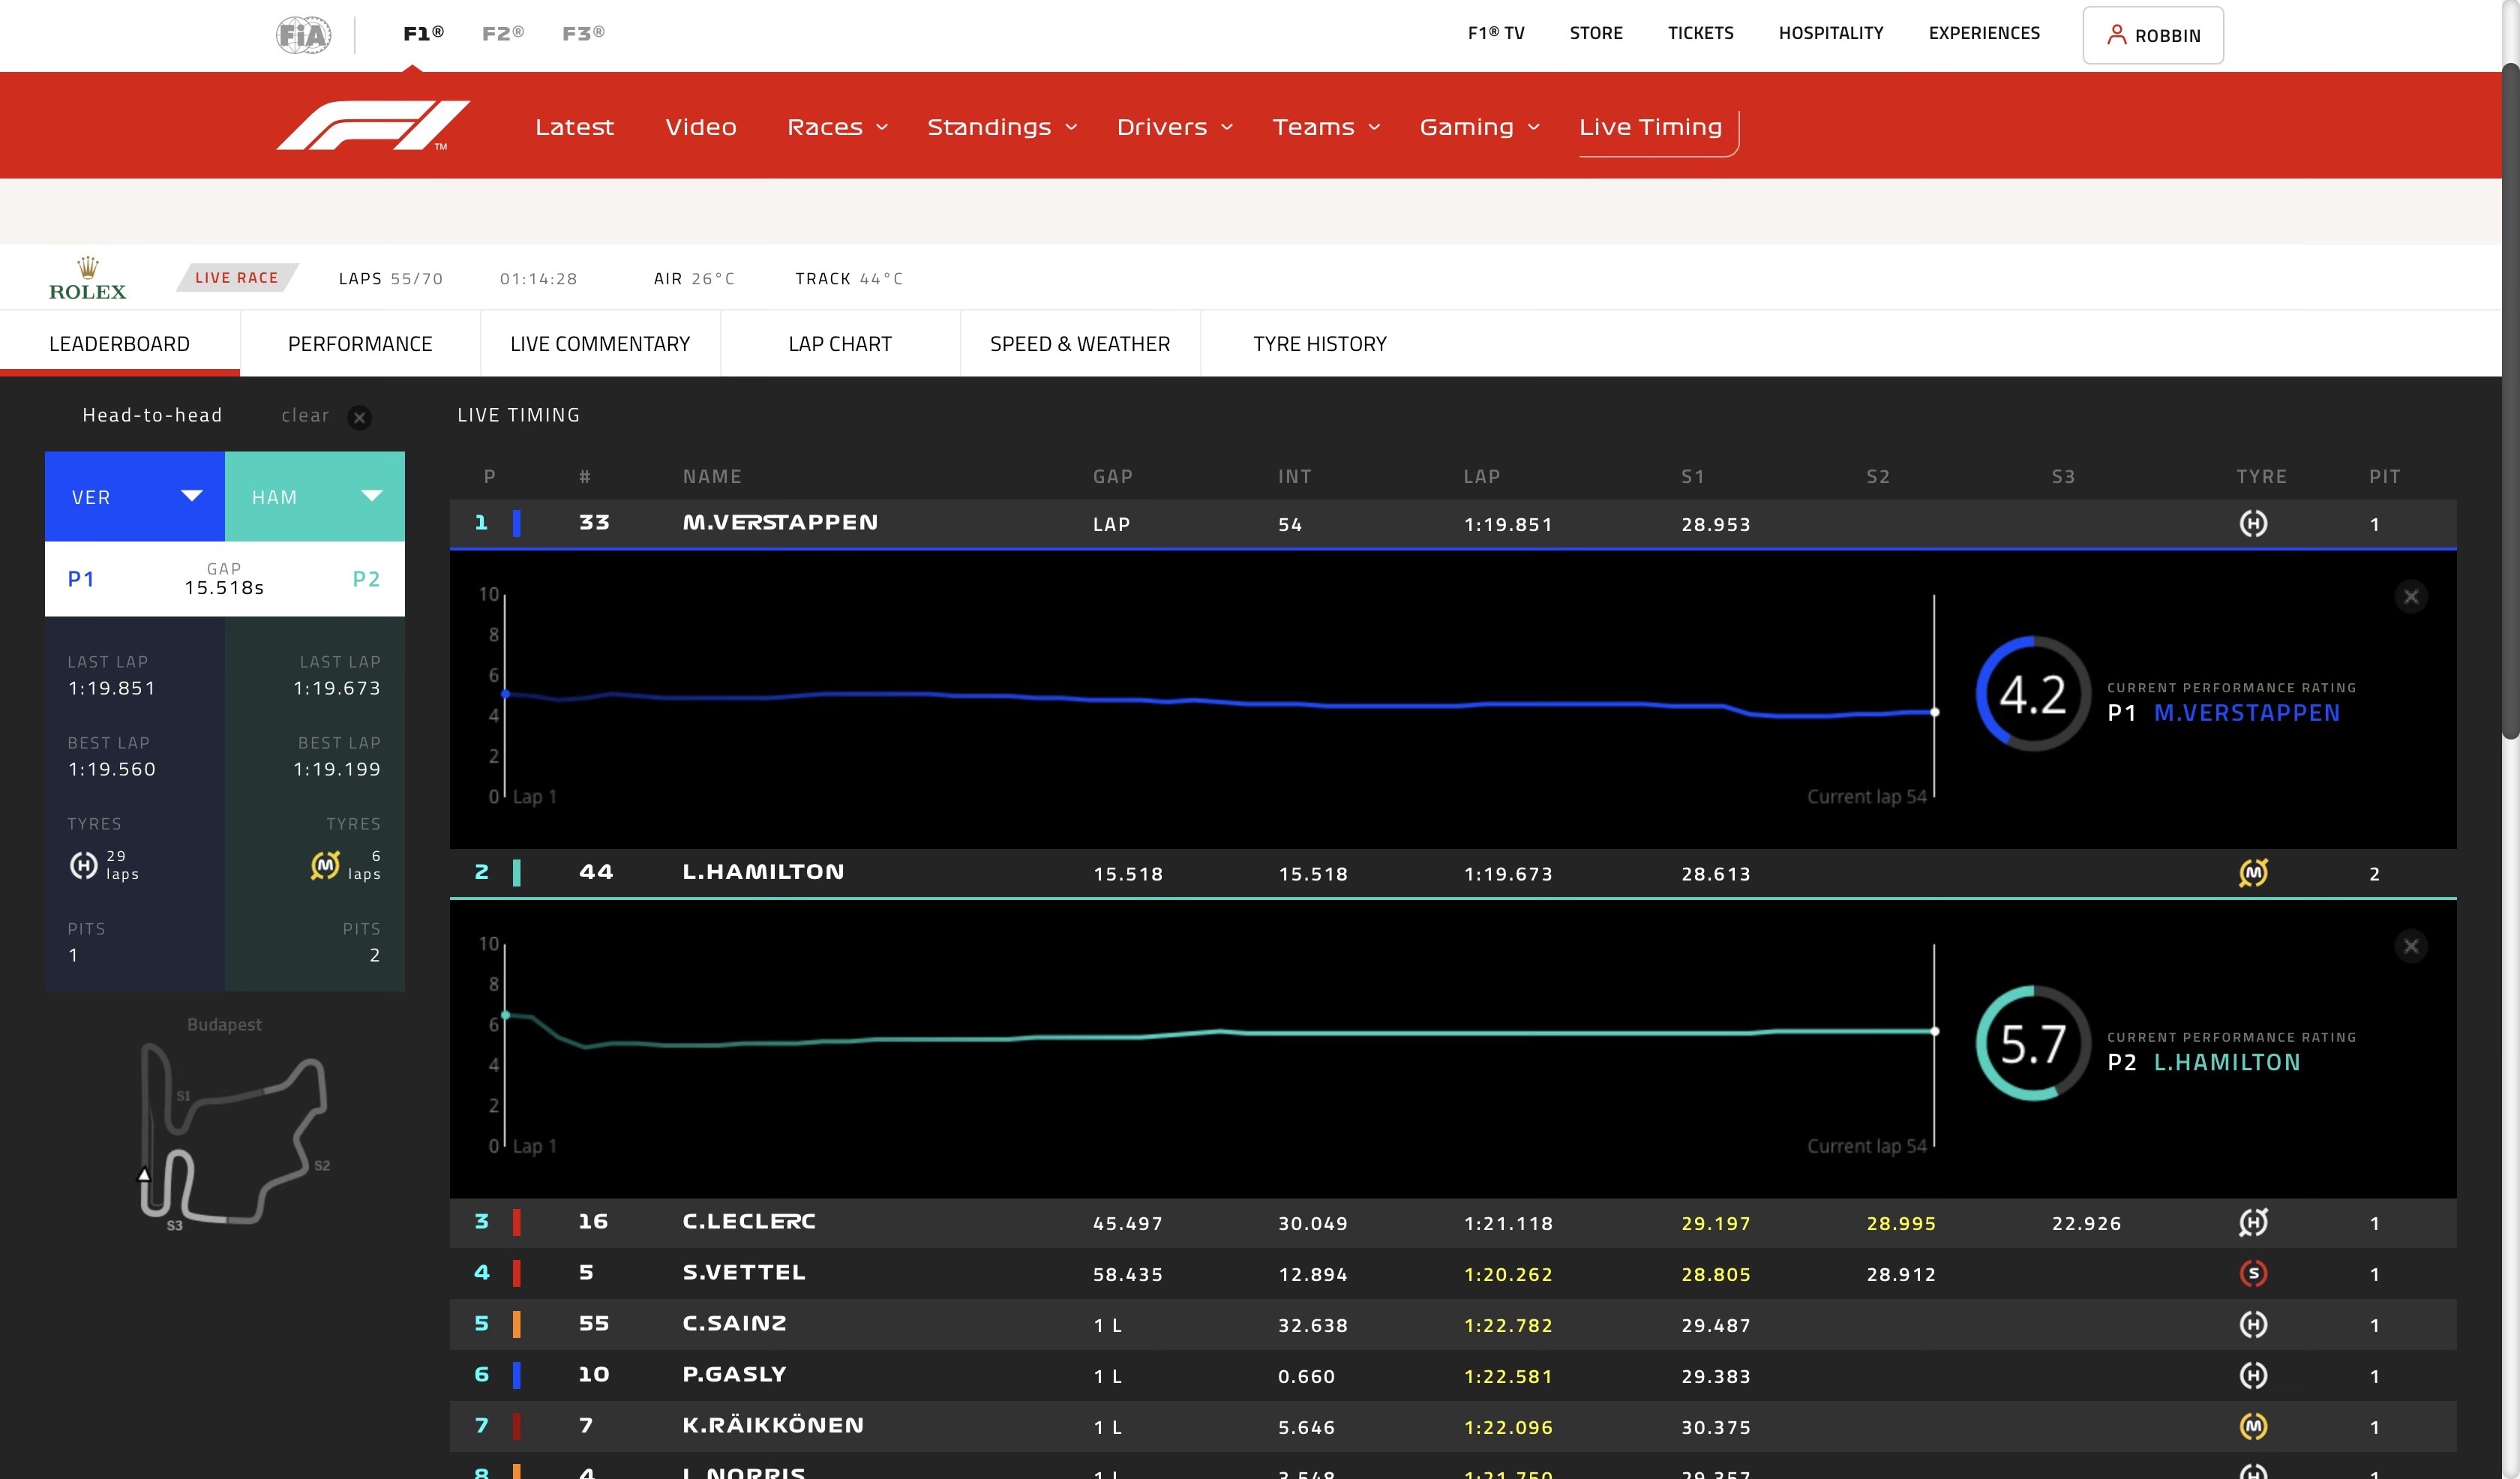Click the Live Race badge
Viewport: 2520px width, 1479px height.
tap(237, 277)
